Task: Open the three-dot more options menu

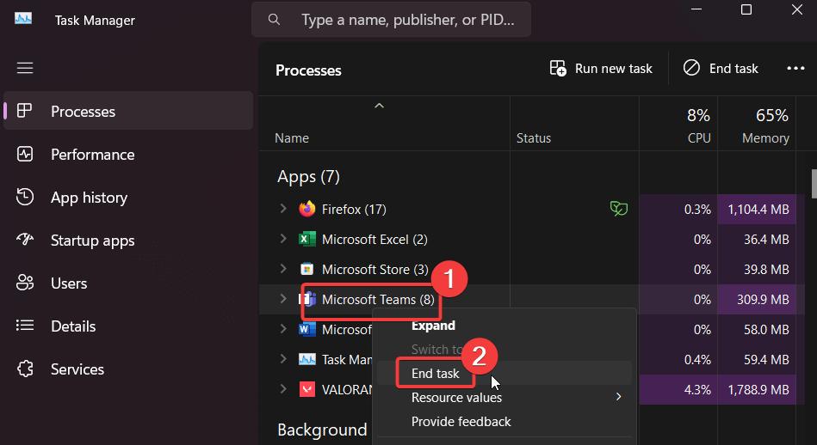Action: (x=795, y=69)
